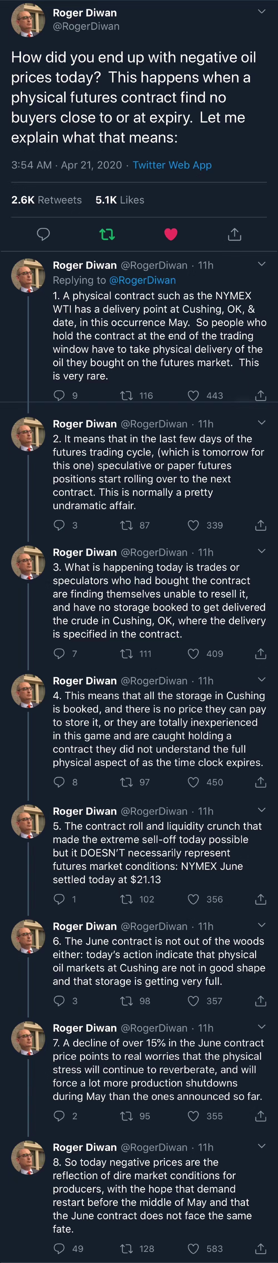The image size is (278, 1263).
Task: View the 2.6K Retweets list
Action: 46,200
